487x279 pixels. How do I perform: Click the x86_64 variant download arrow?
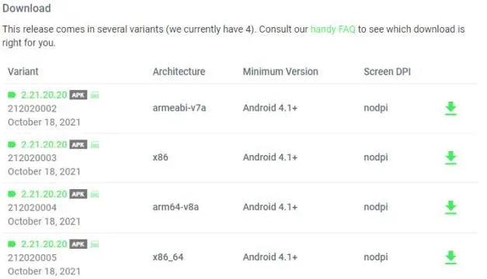point(450,257)
